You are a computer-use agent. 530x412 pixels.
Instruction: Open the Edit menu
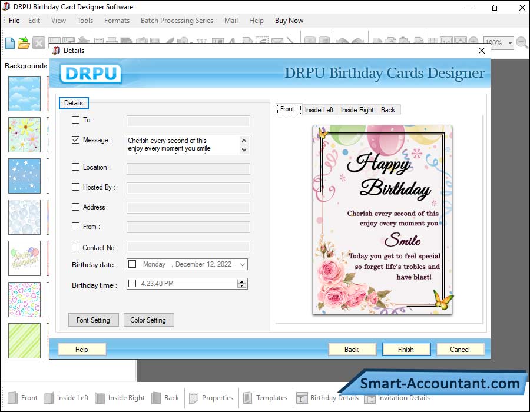tap(34, 21)
